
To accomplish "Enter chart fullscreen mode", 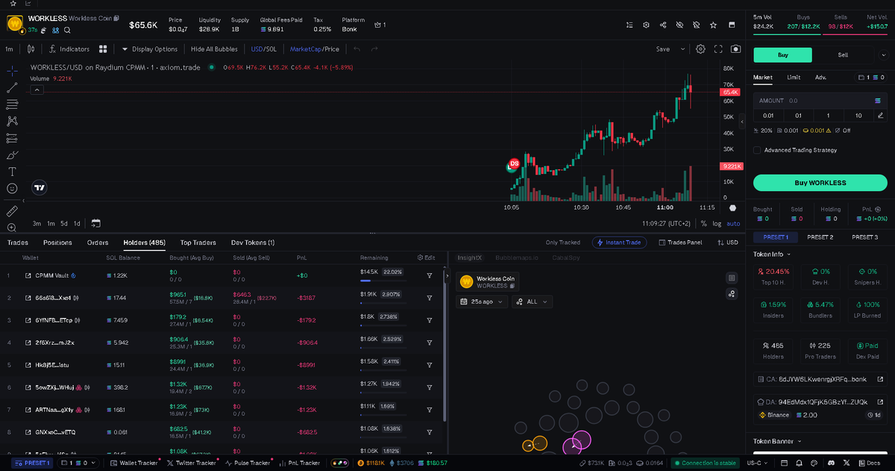I will click(x=718, y=49).
